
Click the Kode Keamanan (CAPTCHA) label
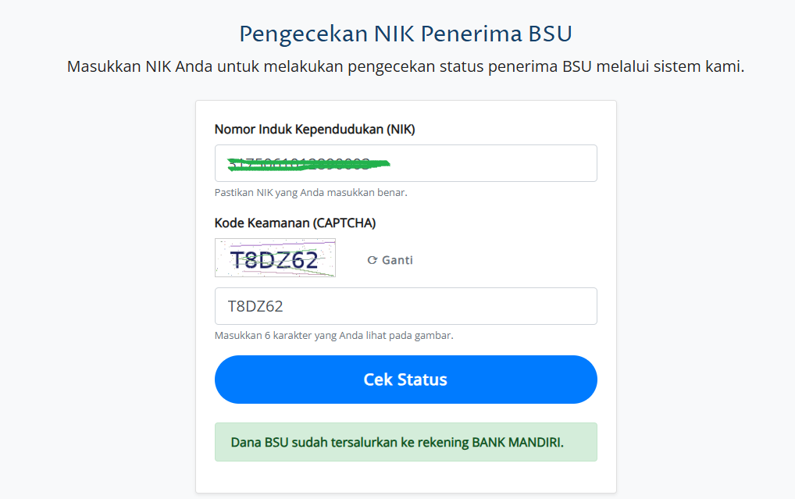pyautogui.click(x=295, y=223)
